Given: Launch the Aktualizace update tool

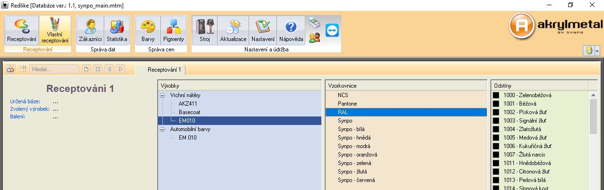Looking at the screenshot, I should tap(233, 30).
